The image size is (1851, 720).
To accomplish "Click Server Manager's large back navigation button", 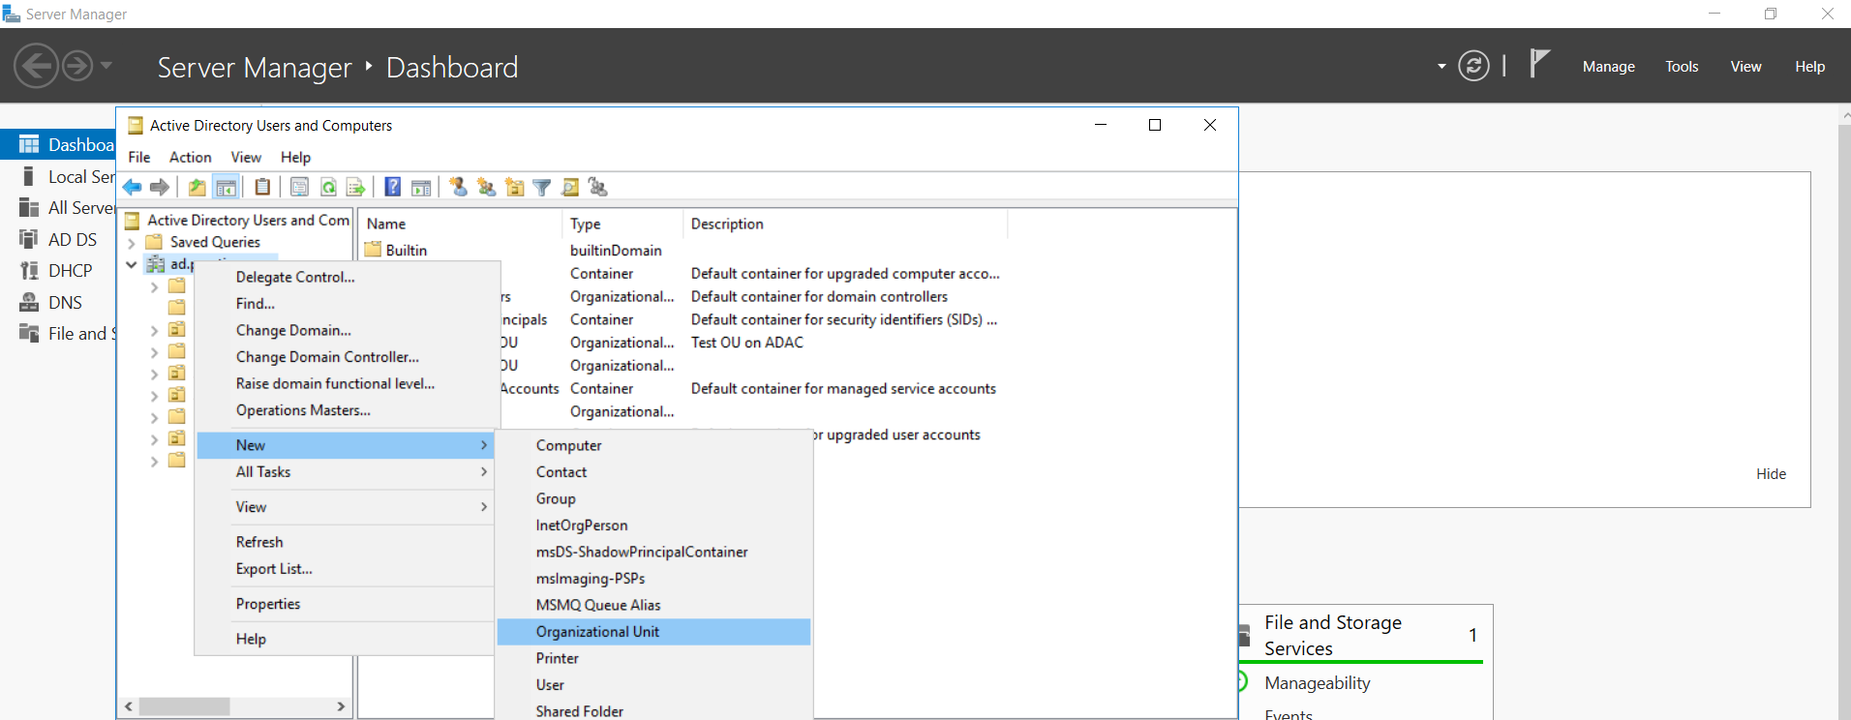I will point(37,66).
